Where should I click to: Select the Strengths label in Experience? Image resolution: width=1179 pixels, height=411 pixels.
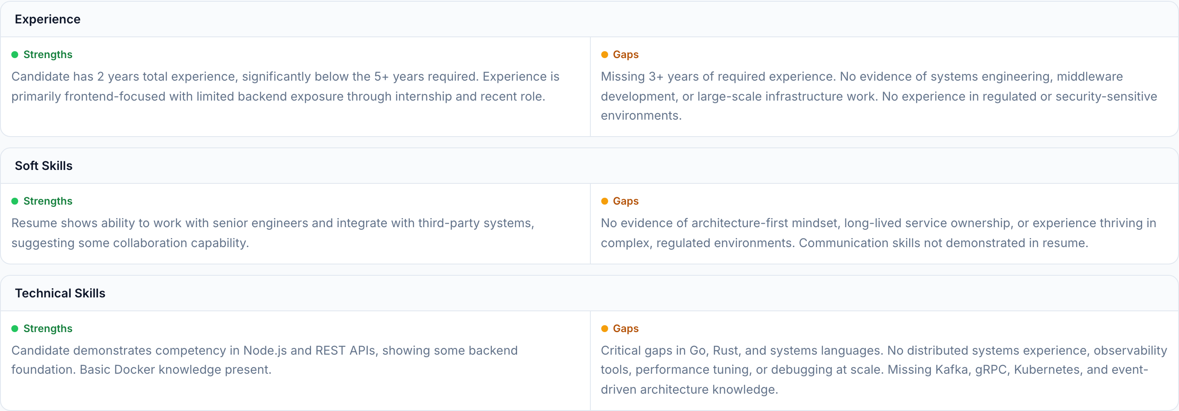(x=48, y=55)
